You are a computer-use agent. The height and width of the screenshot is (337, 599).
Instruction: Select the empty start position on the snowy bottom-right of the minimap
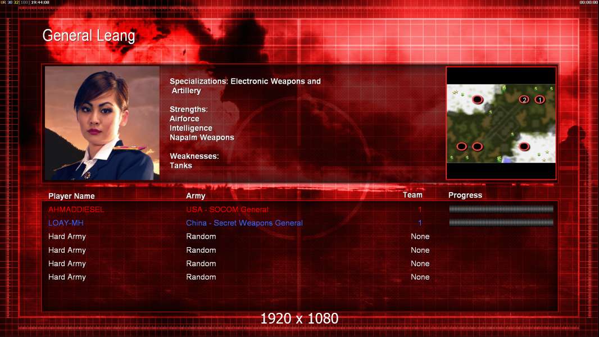(524, 146)
